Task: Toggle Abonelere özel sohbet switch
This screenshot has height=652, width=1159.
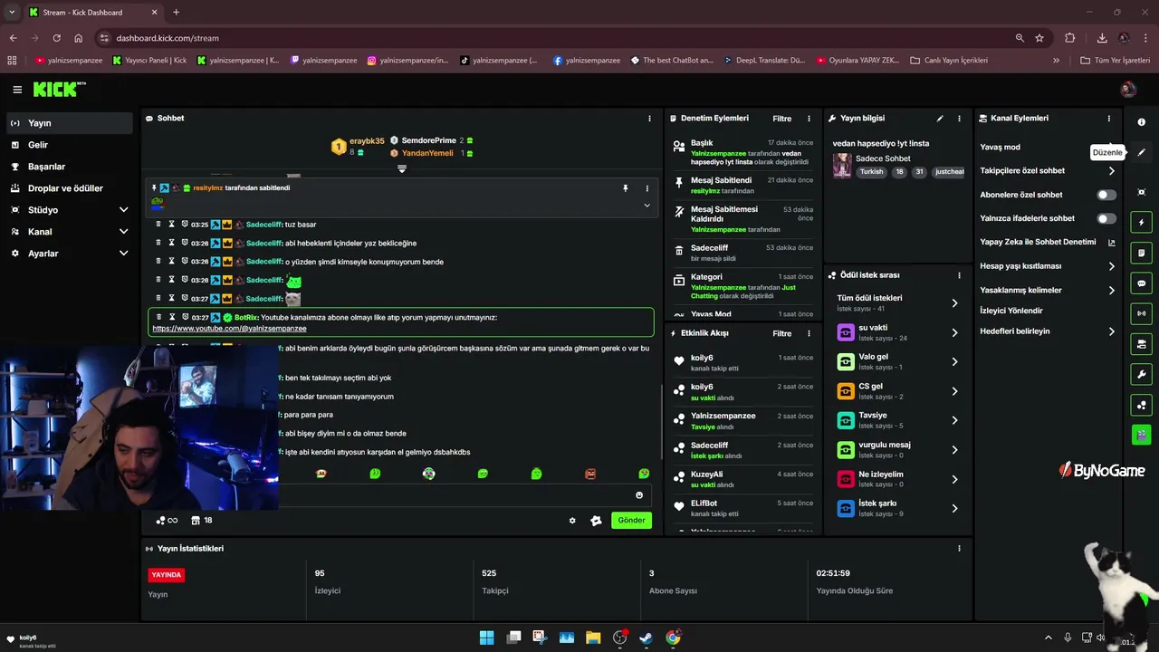Action: tap(1106, 195)
